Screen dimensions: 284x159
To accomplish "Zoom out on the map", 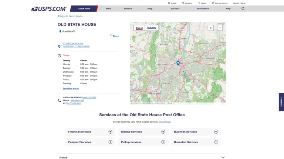I will coord(220,28).
